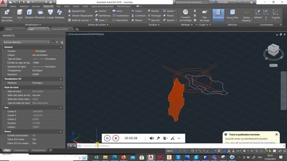Click the Fusion surface tool
The image size is (287, 161).
point(136,11)
